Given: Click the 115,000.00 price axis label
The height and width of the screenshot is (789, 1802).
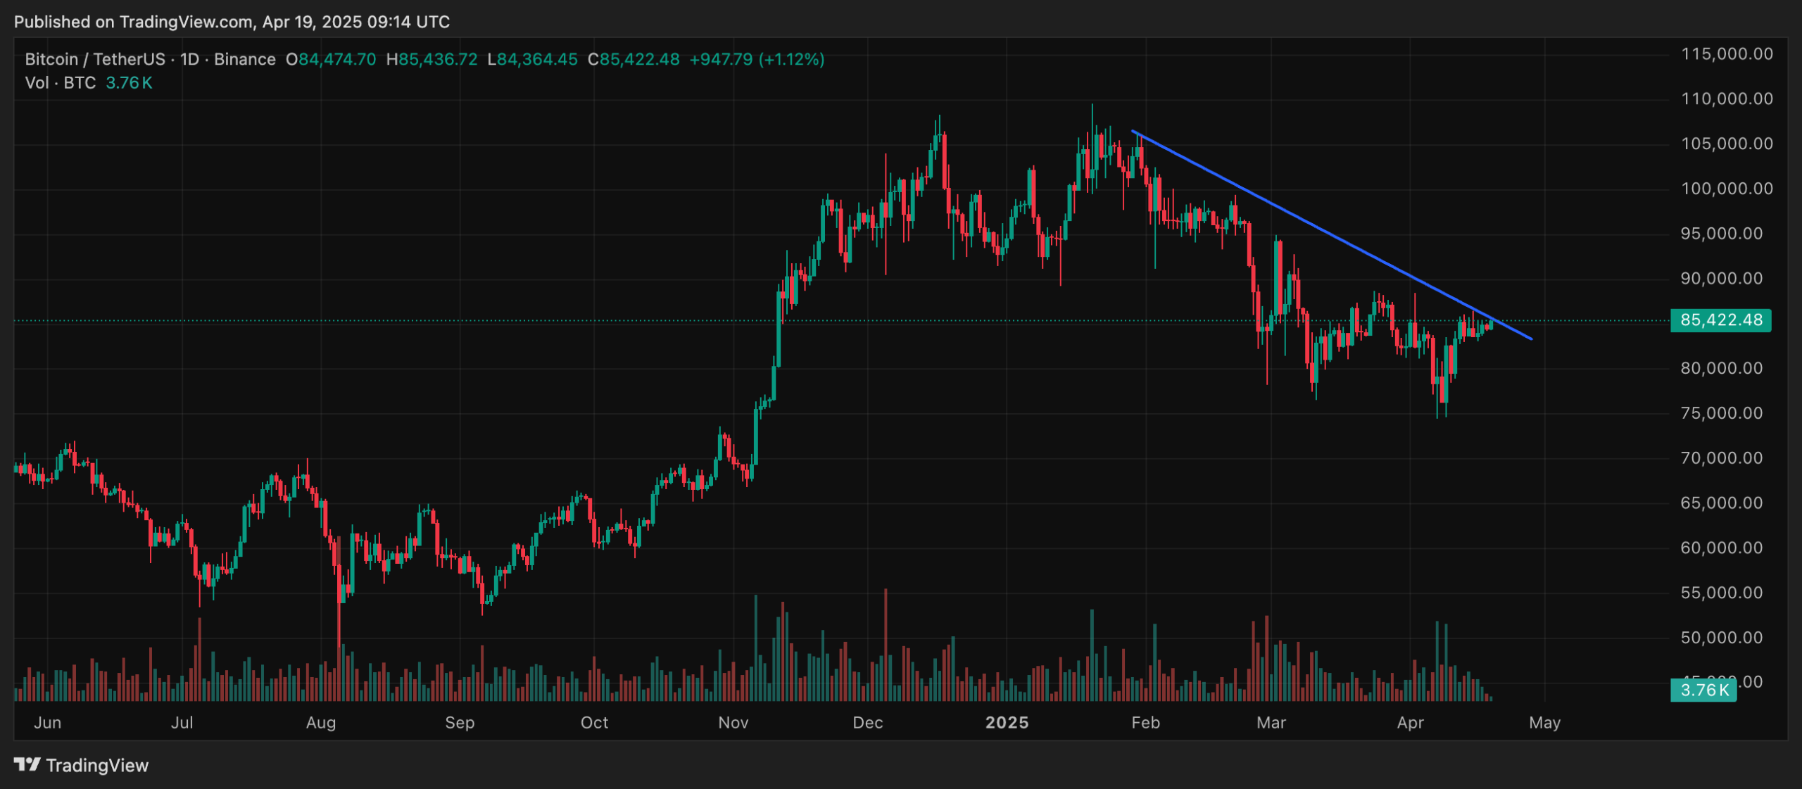Looking at the screenshot, I should (1727, 54).
